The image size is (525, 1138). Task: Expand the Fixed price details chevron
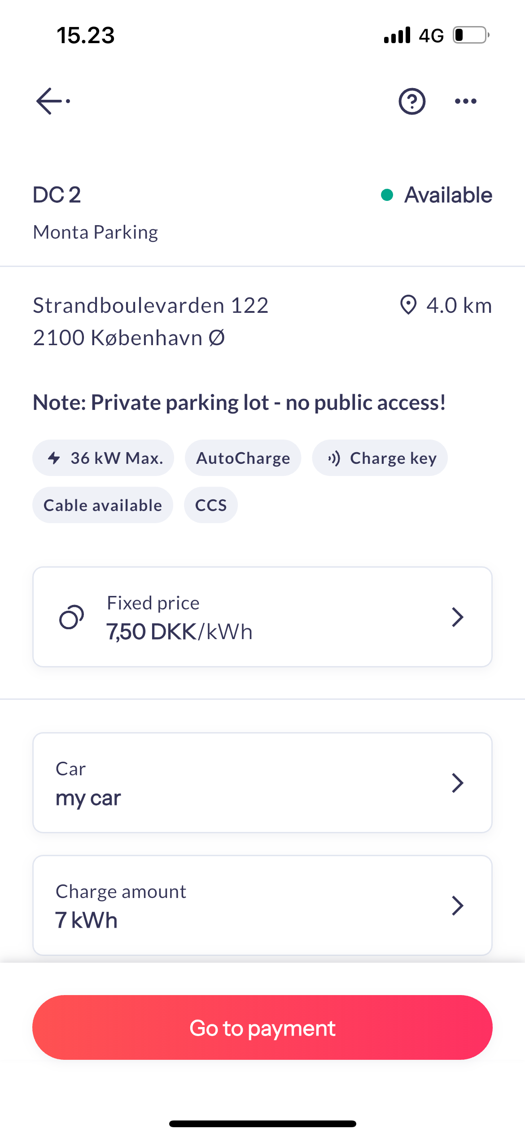pos(457,617)
